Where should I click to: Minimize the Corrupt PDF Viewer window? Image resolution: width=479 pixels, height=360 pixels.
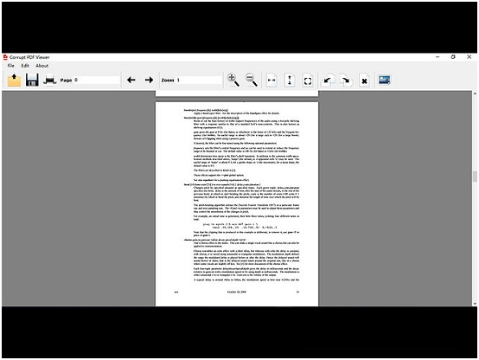(437, 57)
